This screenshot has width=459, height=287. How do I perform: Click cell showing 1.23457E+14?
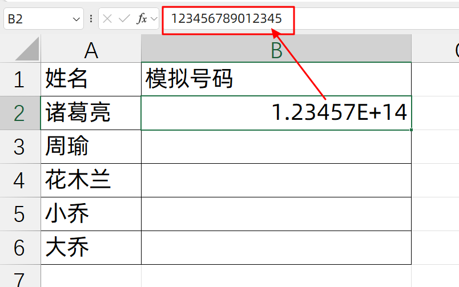tap(276, 113)
